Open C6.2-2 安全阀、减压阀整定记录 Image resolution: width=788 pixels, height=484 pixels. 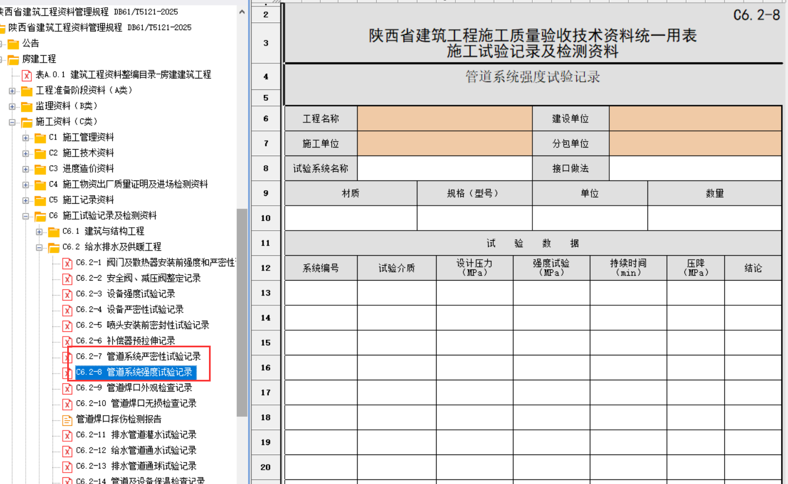click(x=138, y=278)
